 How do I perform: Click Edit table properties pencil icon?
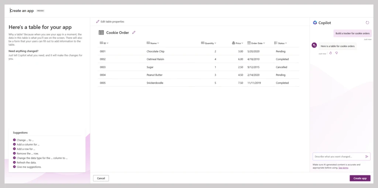tap(98, 22)
